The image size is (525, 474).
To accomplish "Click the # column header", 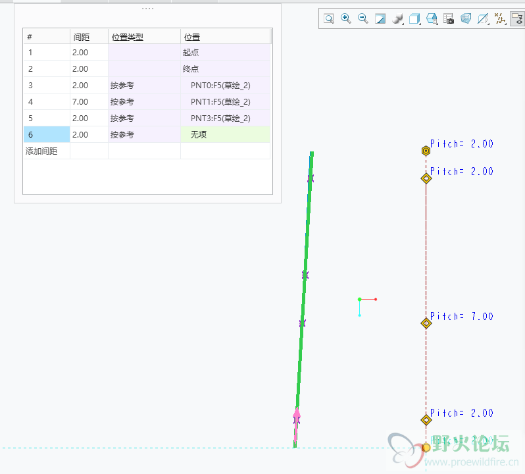I will [47, 37].
